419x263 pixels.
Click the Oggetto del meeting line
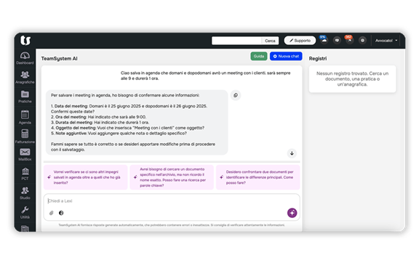tap(127, 128)
